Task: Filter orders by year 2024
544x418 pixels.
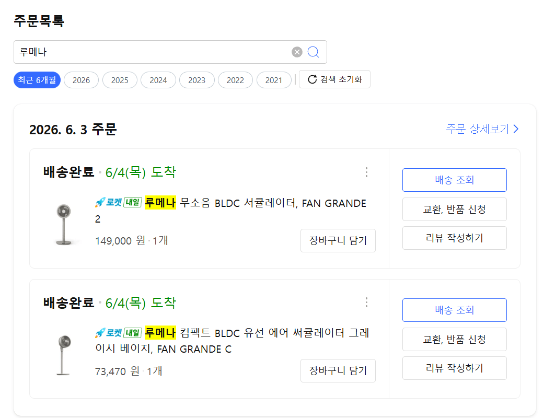Action: coord(158,80)
